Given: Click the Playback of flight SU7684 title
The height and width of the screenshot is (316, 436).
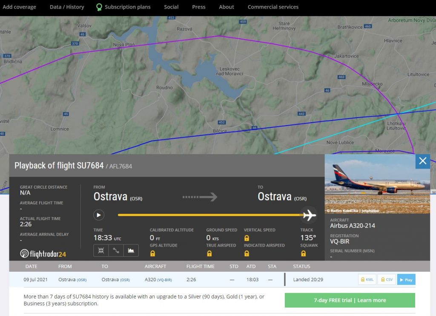Looking at the screenshot, I should (x=59, y=166).
